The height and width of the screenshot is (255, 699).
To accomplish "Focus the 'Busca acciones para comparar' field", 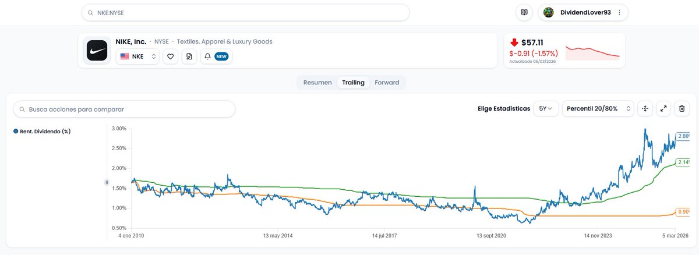I will click(124, 109).
